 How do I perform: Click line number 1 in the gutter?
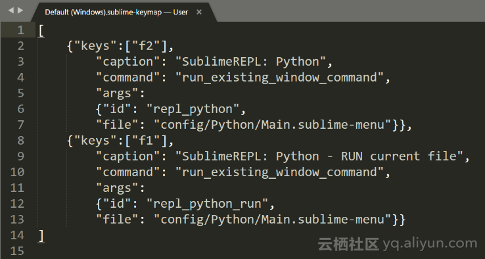coord(21,30)
